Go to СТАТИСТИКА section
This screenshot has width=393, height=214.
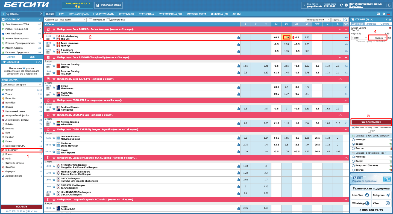click(146, 14)
